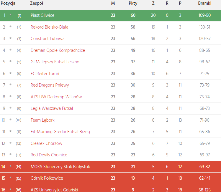Click the Bramki column header
This screenshot has width=221, height=192.
204,3
